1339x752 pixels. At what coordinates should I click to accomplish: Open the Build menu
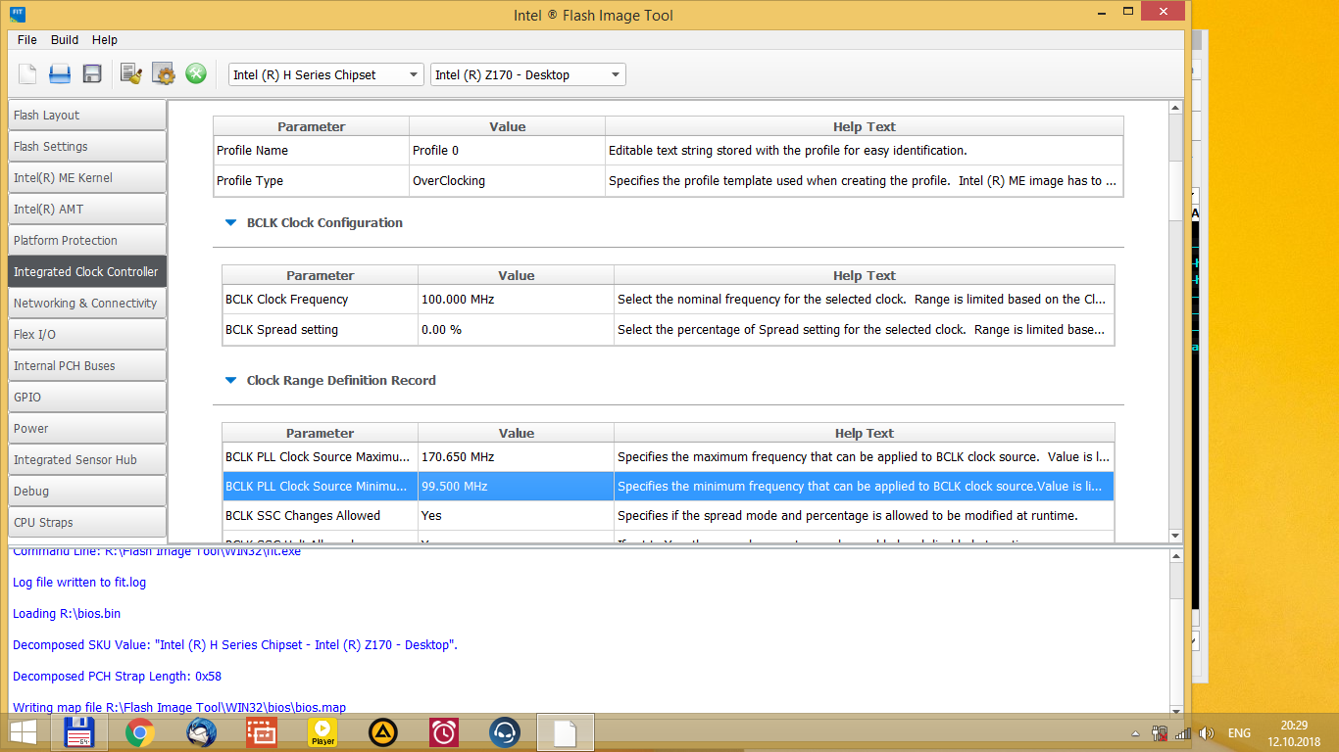(65, 40)
